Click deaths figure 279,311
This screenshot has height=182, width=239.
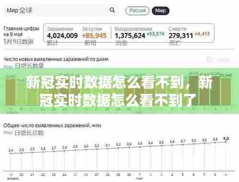(181, 35)
